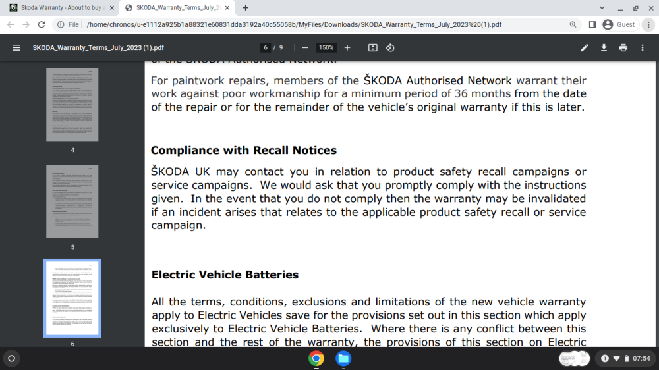Open Chrome three-dot menu
659x370 pixels.
point(649,25)
